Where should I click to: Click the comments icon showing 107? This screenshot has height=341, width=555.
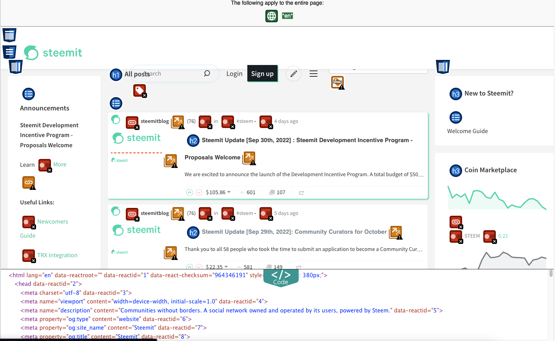[272, 192]
